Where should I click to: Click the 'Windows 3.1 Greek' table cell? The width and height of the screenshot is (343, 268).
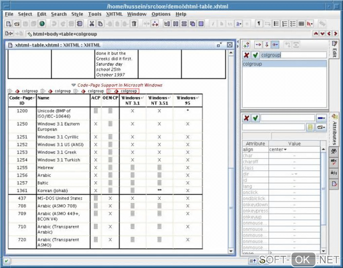[x=63, y=152]
